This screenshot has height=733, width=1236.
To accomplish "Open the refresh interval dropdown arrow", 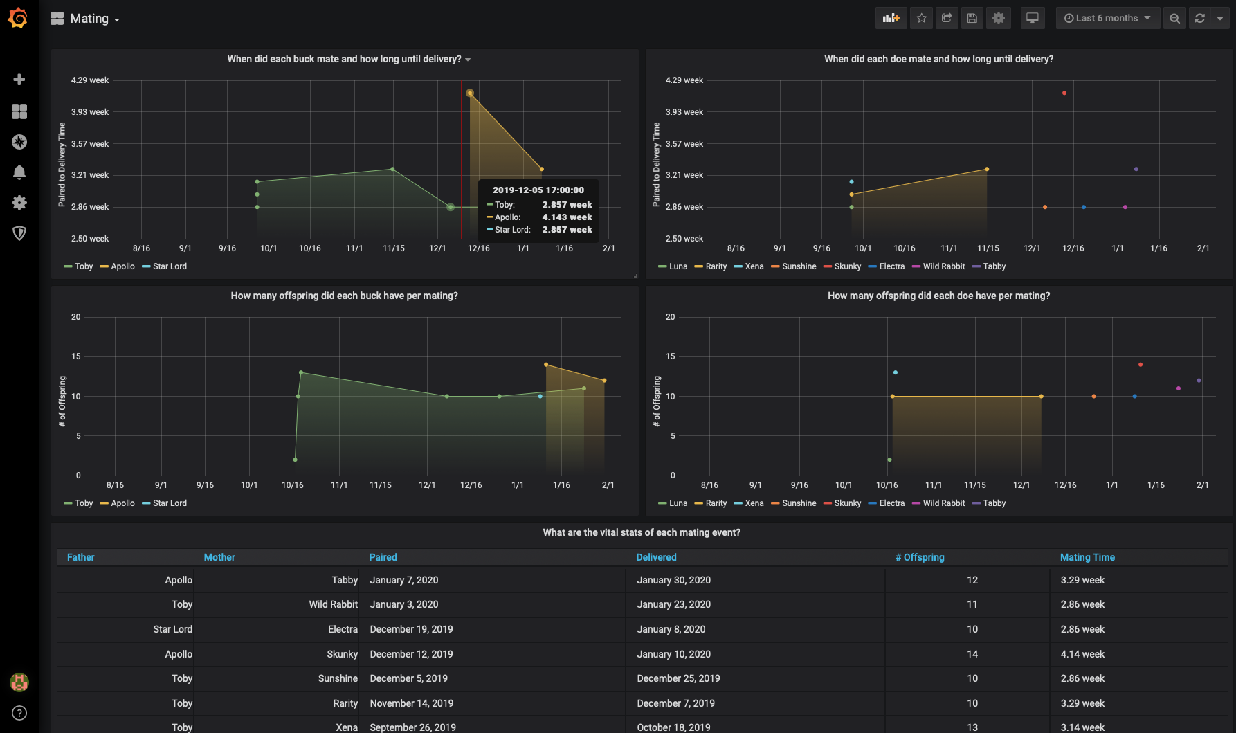I will tap(1220, 19).
